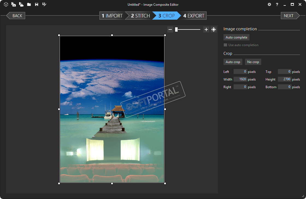
Task: Click the Right pixels input field
Action: click(240, 87)
